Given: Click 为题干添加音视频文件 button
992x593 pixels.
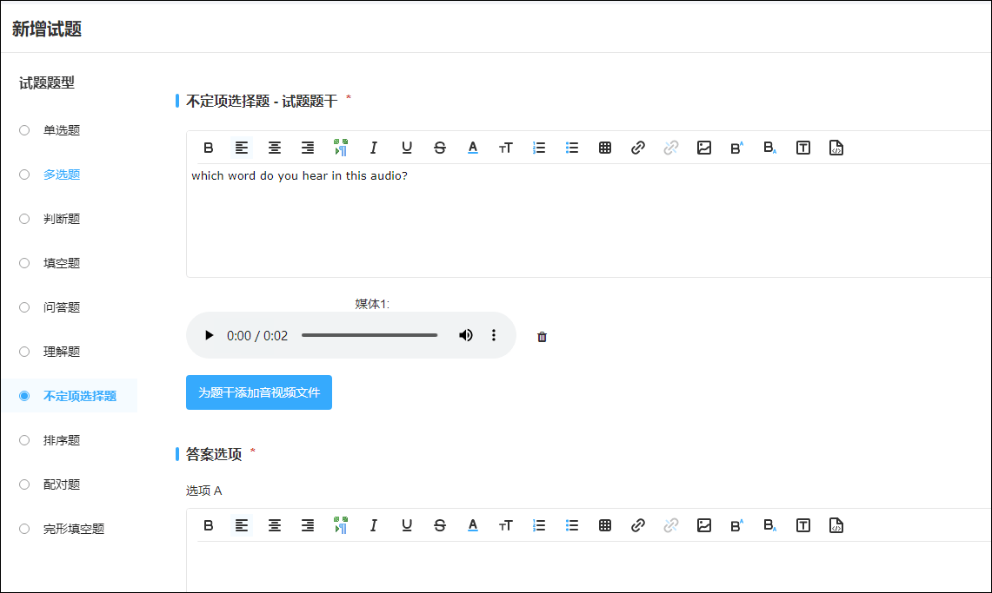Looking at the screenshot, I should [259, 392].
